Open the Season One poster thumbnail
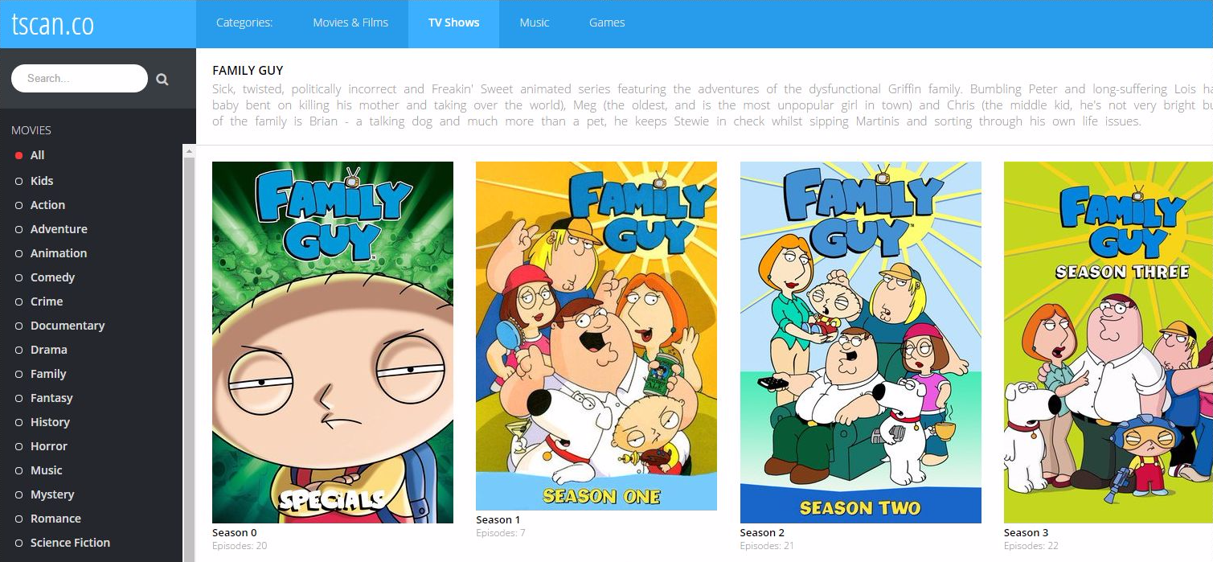 pyautogui.click(x=596, y=336)
